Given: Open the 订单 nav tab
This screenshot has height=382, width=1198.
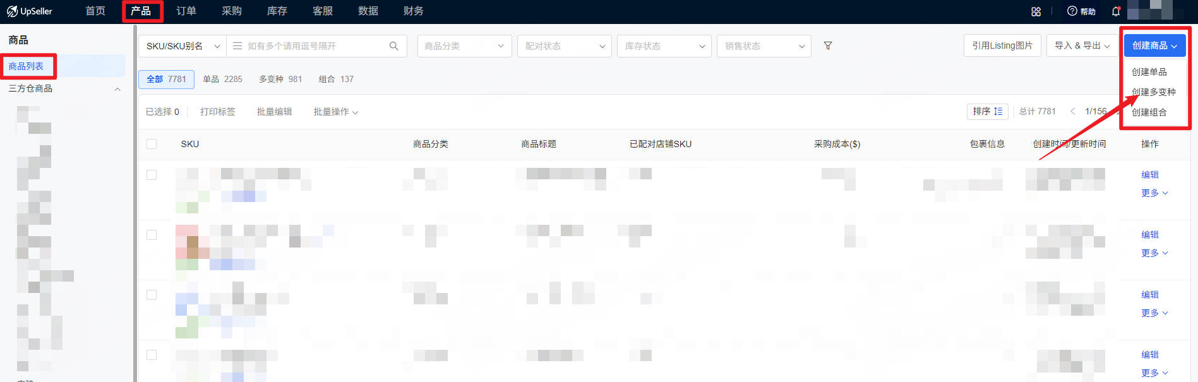Looking at the screenshot, I should [186, 11].
